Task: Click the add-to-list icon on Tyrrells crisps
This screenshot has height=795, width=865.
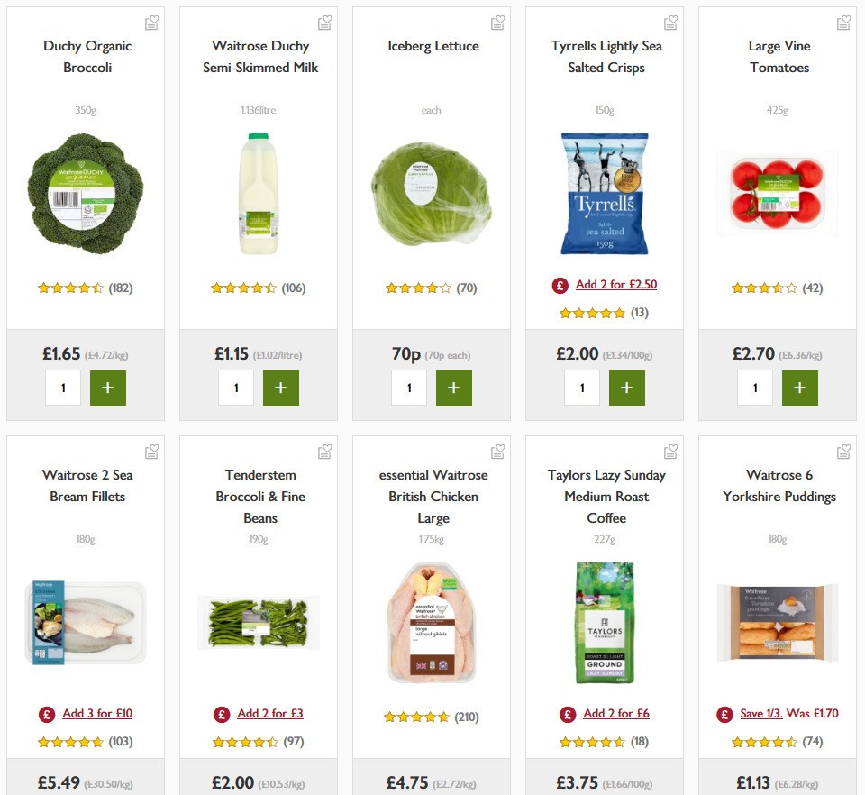Action: coord(670,22)
